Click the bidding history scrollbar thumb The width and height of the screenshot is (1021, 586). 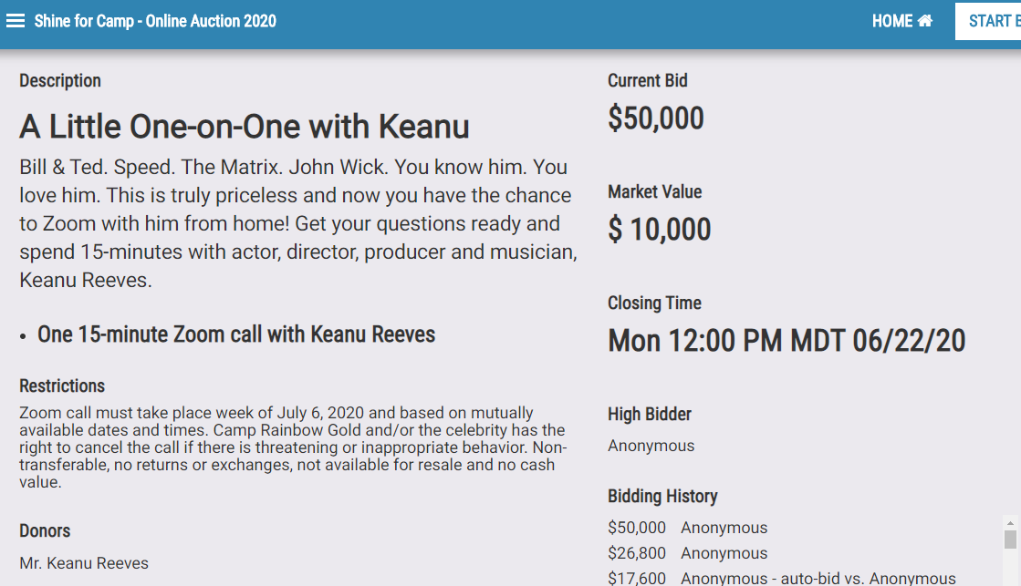[x=1010, y=540]
